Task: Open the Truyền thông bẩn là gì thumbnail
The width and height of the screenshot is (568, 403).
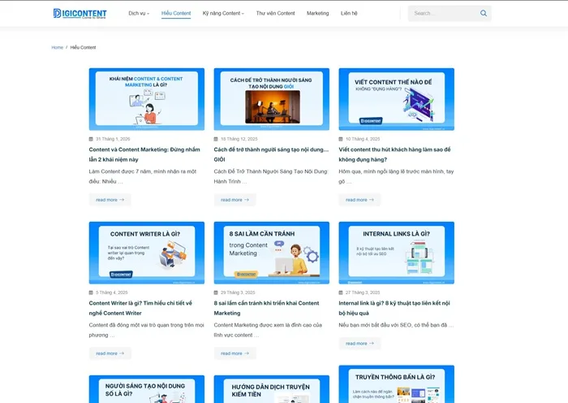Action: (x=396, y=384)
